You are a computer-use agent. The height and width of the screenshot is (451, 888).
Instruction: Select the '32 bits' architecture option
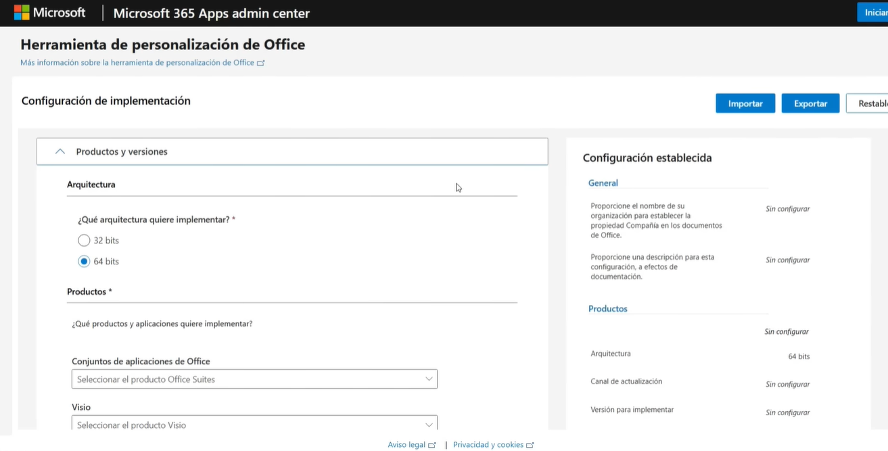point(84,240)
